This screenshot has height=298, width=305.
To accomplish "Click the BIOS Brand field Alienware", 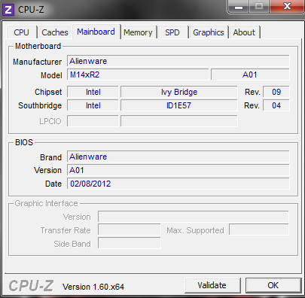I will coord(178,157).
